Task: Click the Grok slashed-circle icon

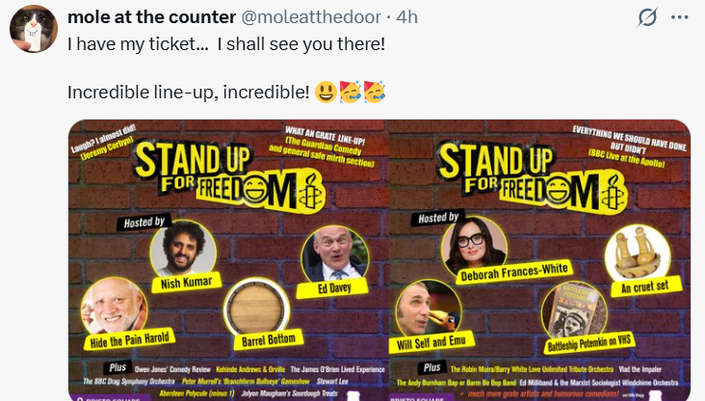Action: coord(647,17)
